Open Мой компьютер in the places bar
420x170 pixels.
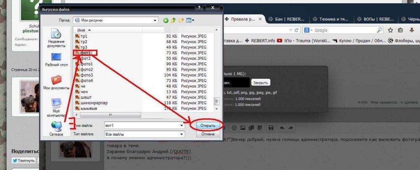tap(56, 107)
